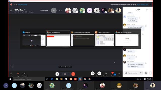
Task: Open Microsoft Store from taskbar
Action: pyautogui.click(x=66, y=79)
